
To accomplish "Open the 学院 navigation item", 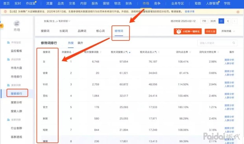I will tap(227, 4).
